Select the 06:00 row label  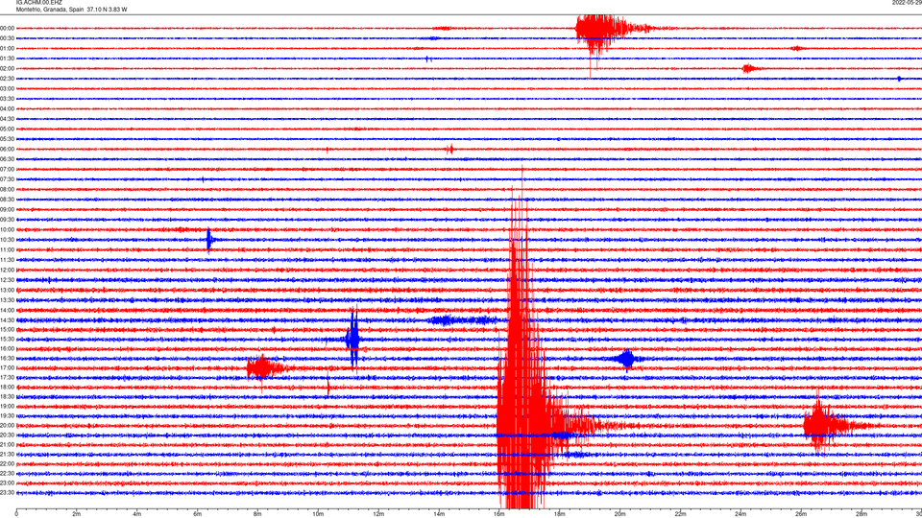coord(7,150)
